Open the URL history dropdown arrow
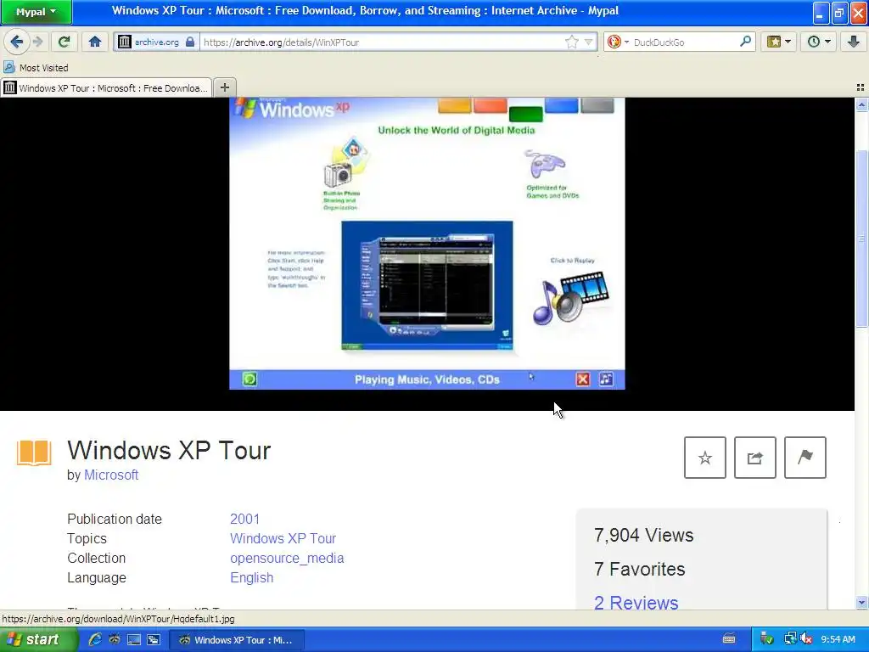Screen dimensions: 869x652 point(589,42)
